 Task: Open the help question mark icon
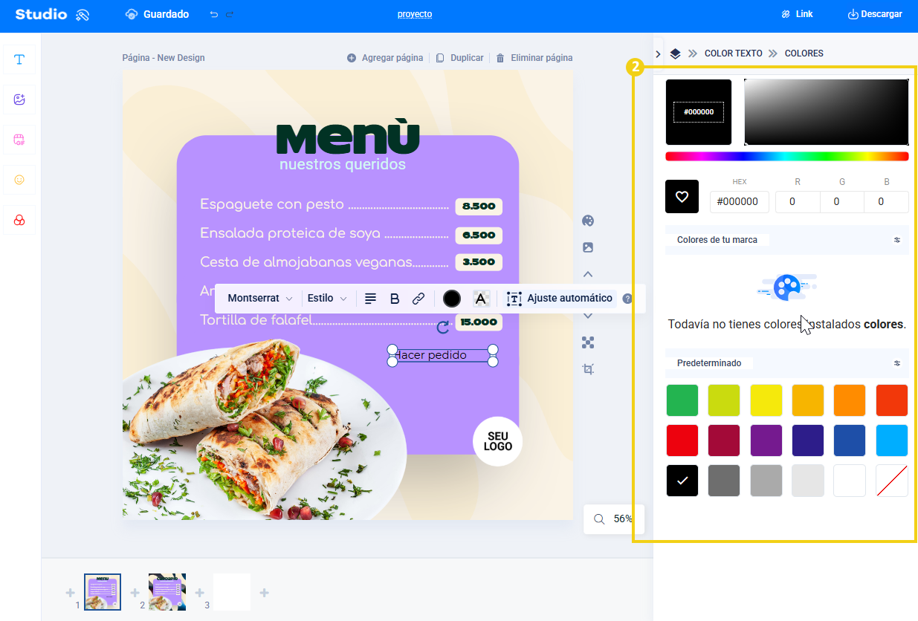[x=627, y=299]
